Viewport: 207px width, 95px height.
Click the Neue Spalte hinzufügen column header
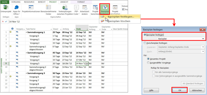coord(120,29)
